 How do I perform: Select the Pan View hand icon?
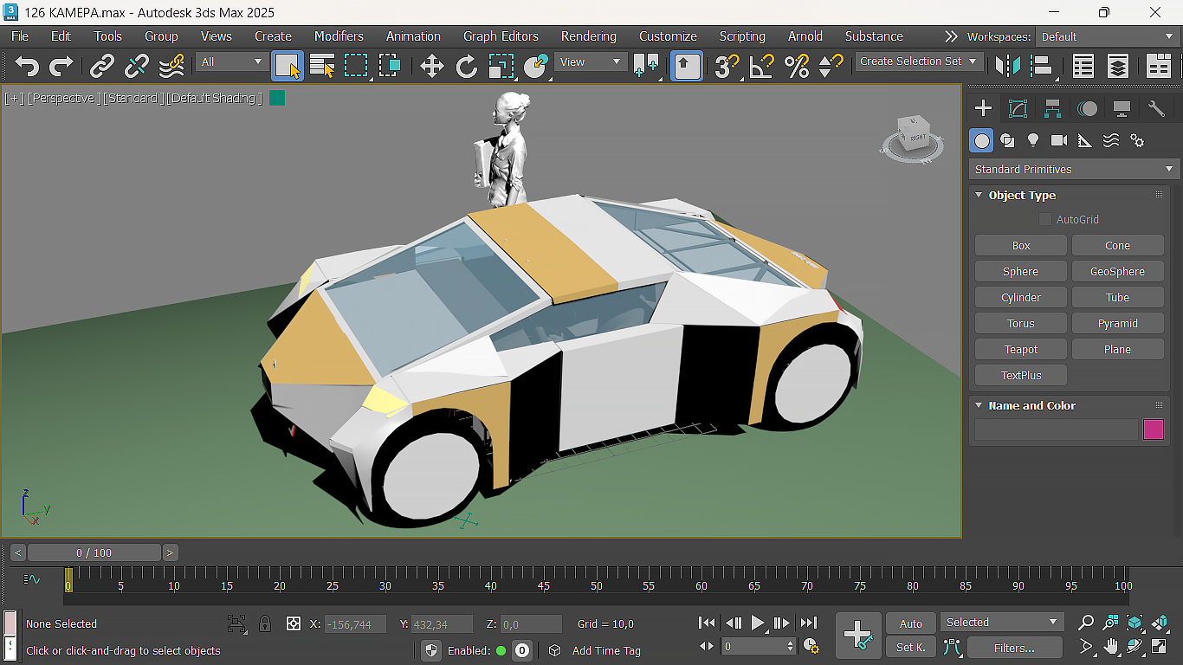coord(1110,647)
